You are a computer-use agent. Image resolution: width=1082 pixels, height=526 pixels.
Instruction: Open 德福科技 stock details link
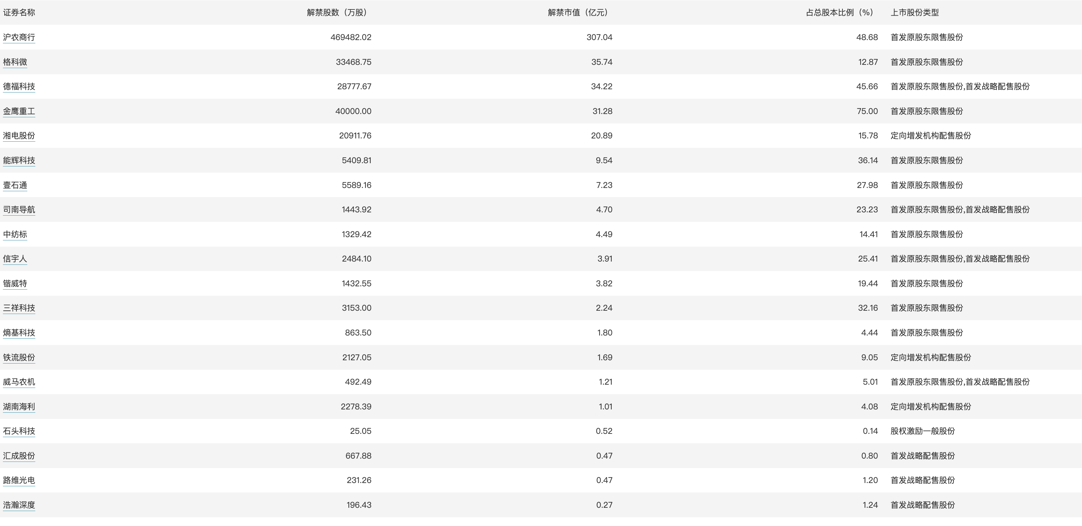pyautogui.click(x=19, y=87)
